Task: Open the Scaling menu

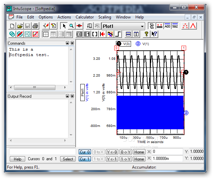Action: tap(105, 17)
